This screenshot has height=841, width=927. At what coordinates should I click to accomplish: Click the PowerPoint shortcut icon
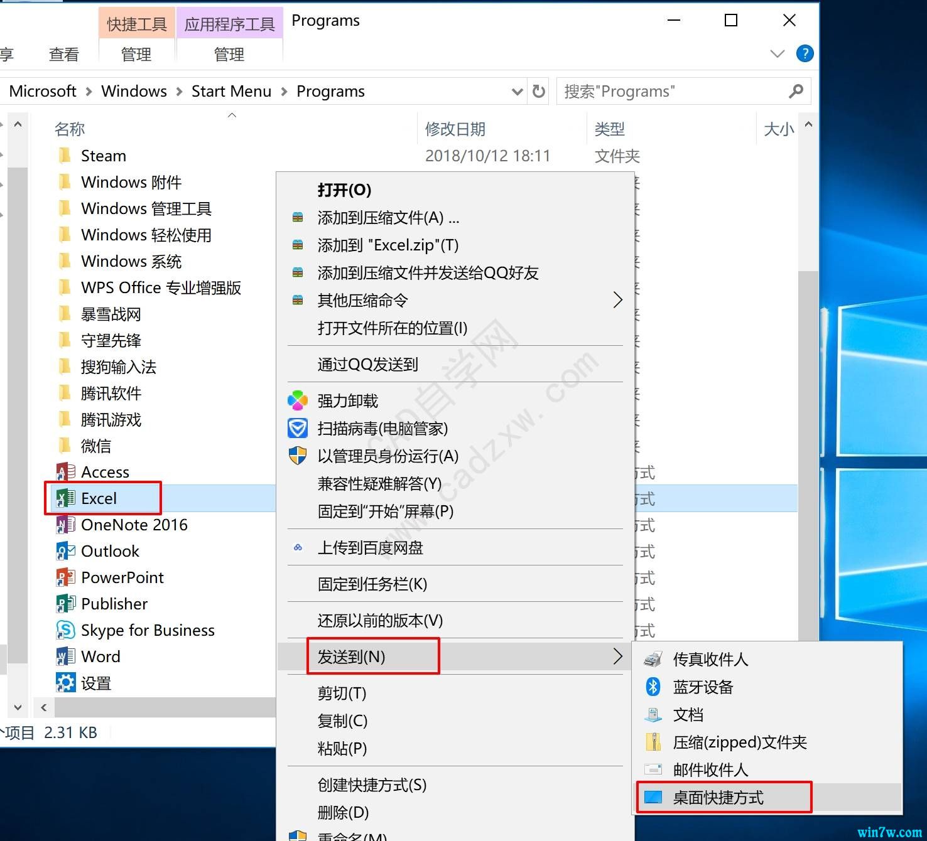pos(65,577)
